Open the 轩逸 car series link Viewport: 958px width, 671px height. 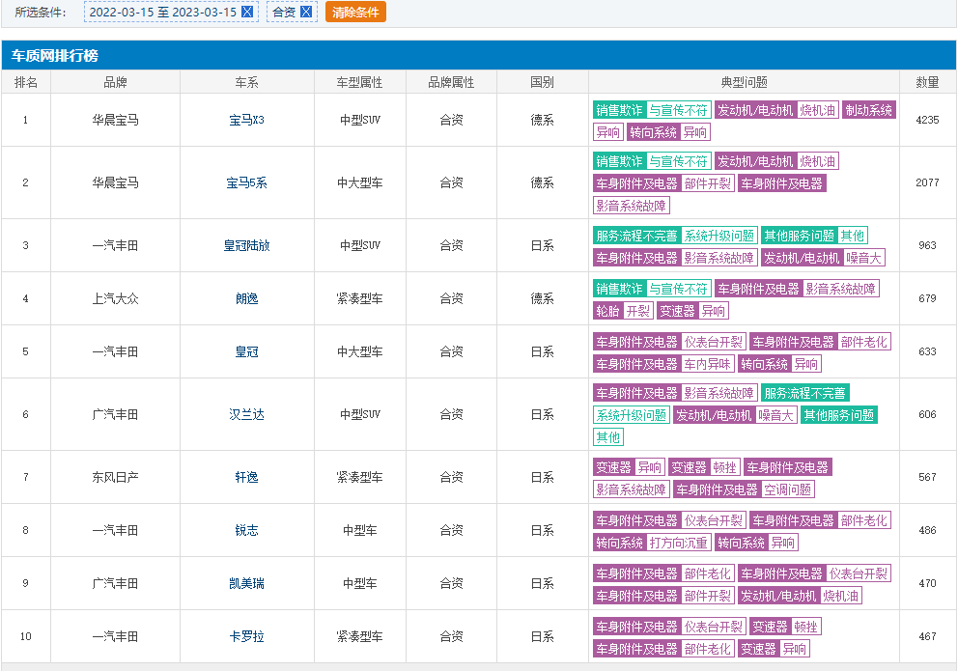[246, 477]
